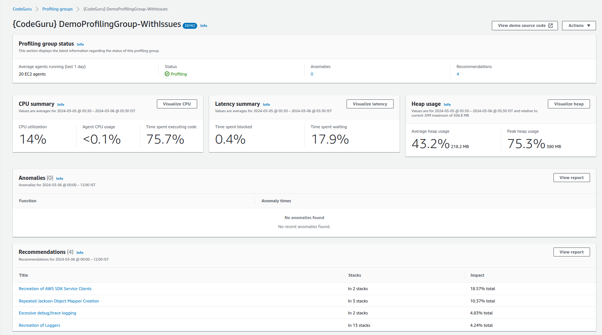Click the 'In 3 stacks' cell
Viewport: 602px width, 335px height.
click(358, 301)
